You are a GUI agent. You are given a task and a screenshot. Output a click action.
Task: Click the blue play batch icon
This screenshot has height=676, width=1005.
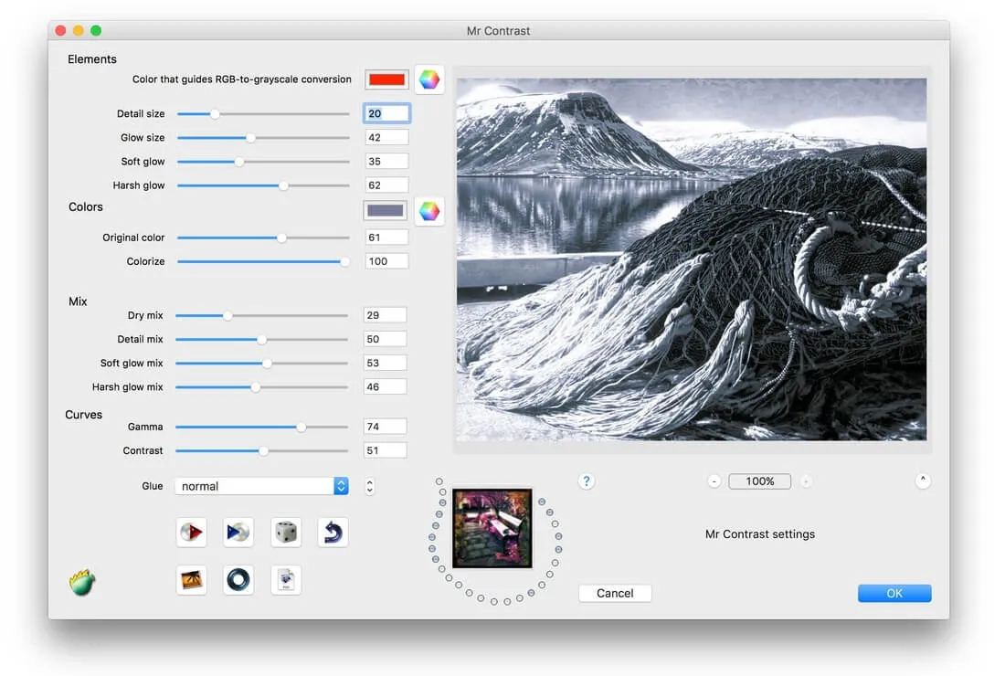(238, 532)
